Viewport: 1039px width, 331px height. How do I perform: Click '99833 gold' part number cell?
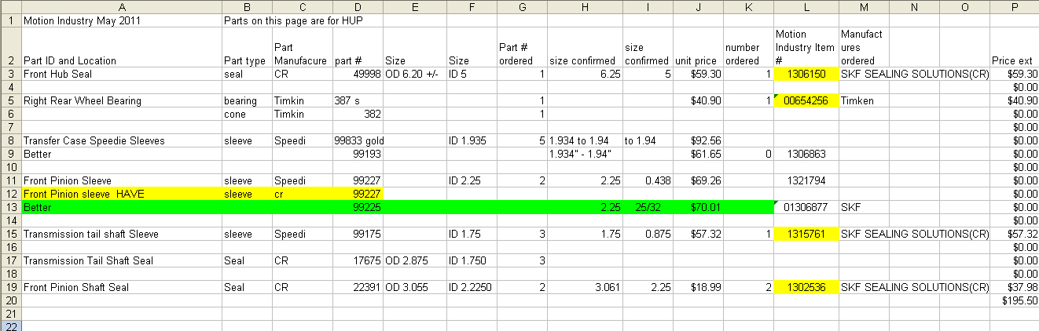click(x=358, y=140)
